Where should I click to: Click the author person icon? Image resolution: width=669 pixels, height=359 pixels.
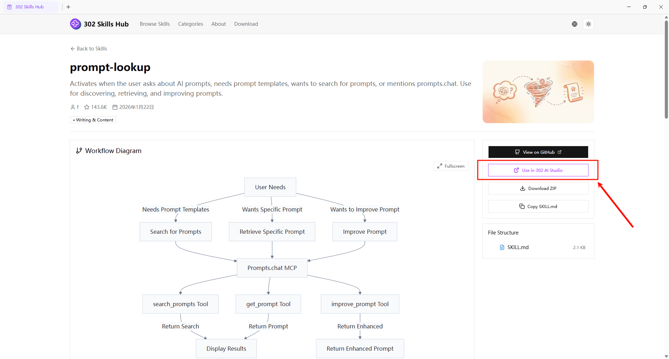(72, 107)
